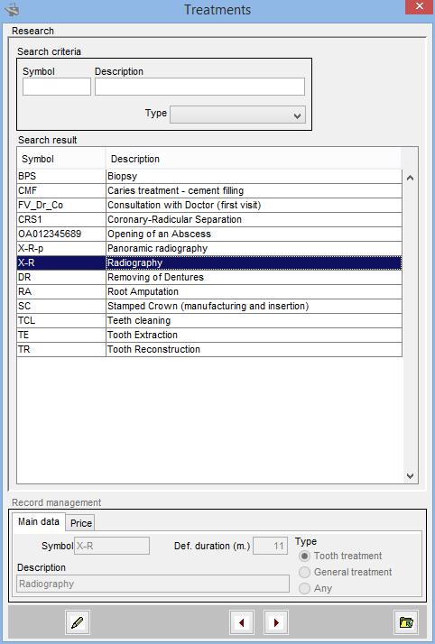Click the application icon in title bar
The image size is (435, 644).
pyautogui.click(x=13, y=9)
